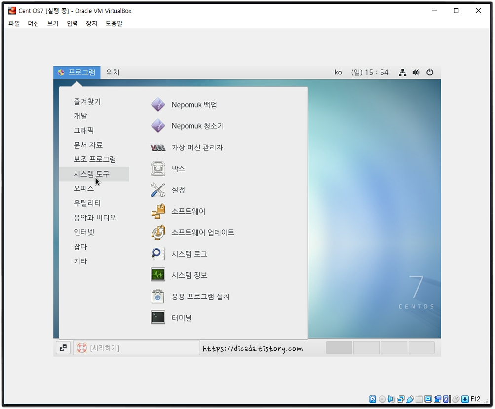The image size is (495, 409).
Task: Open the 프로그램 (Applications) menu
Action: (x=76, y=72)
